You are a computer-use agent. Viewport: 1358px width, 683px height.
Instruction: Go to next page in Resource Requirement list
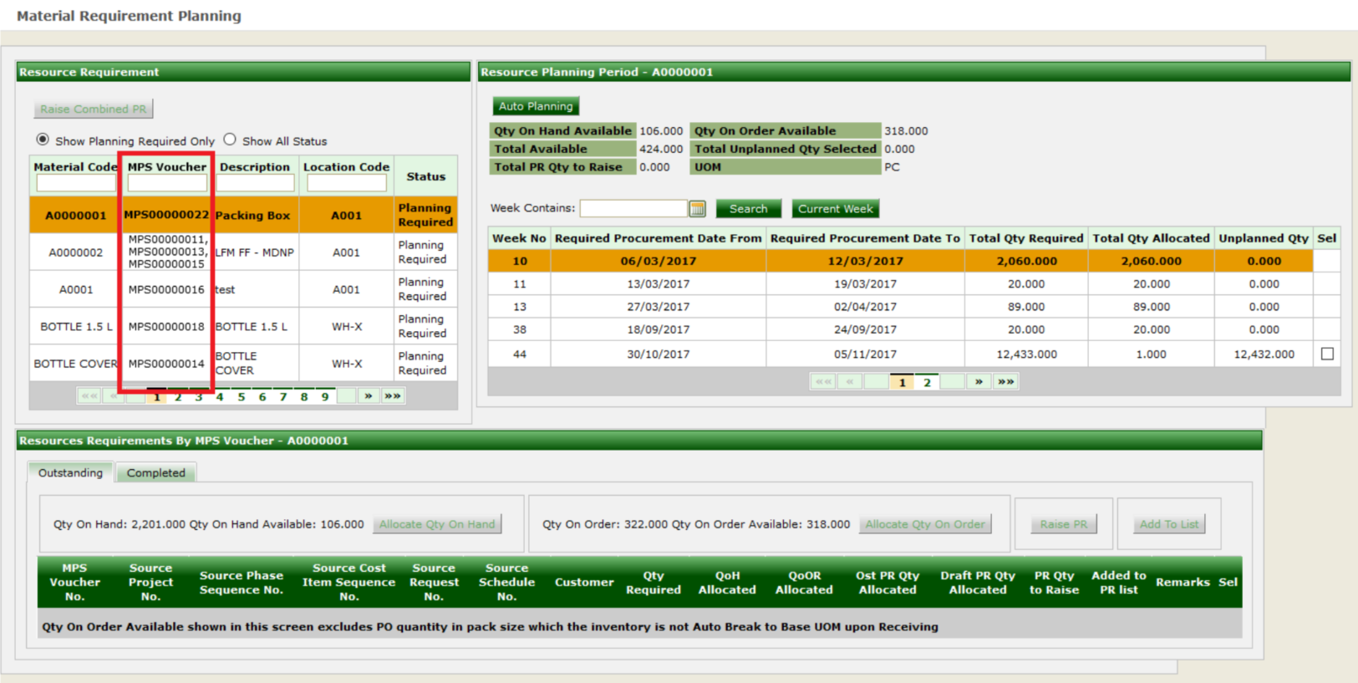pos(369,396)
